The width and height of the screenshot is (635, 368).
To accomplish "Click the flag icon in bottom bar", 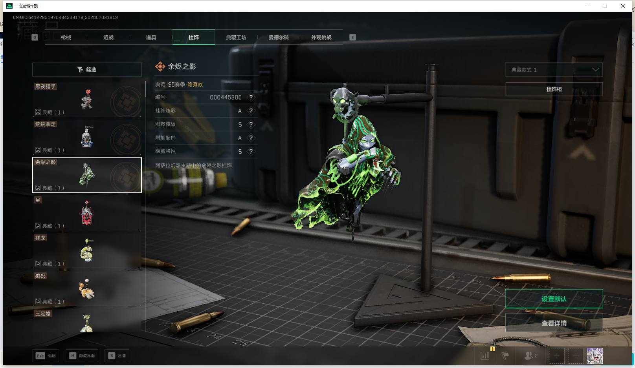I will tap(505, 356).
